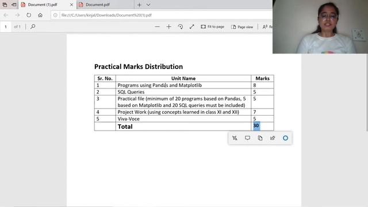Click the webcam video overlay

[320, 27]
